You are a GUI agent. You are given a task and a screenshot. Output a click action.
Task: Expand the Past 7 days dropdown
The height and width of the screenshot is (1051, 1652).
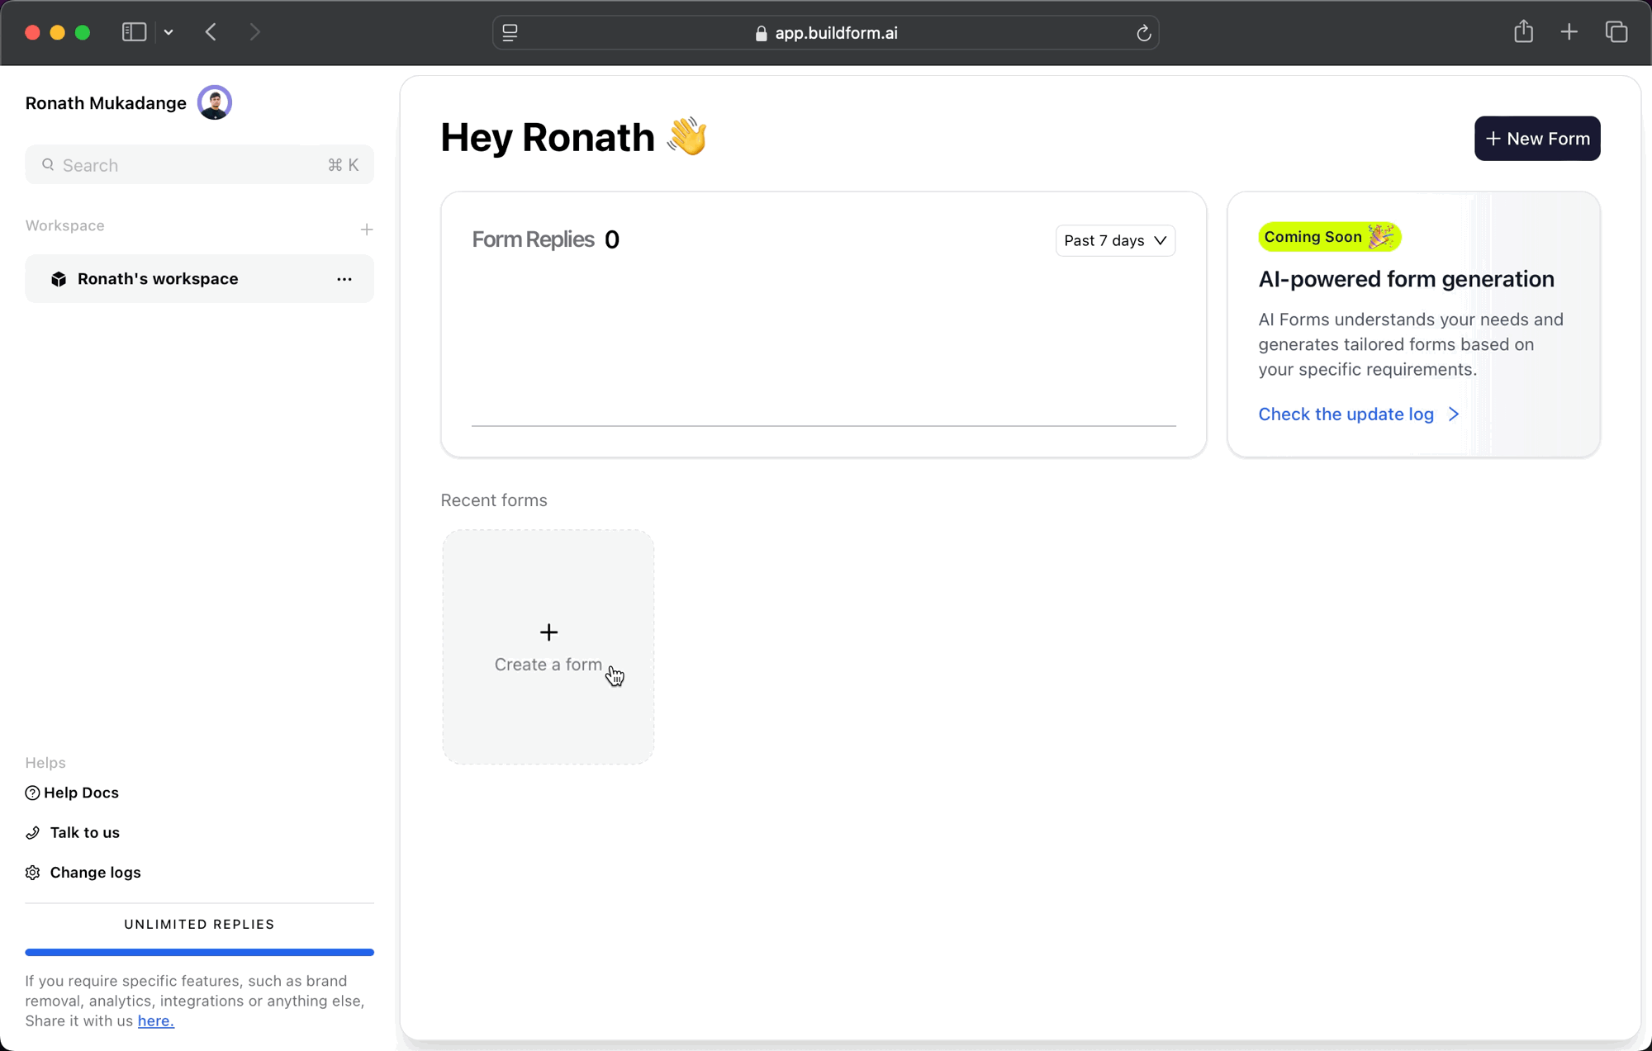tap(1115, 240)
